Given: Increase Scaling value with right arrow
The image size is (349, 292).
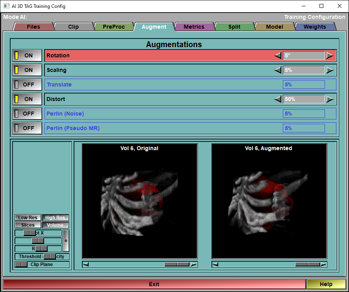Looking at the screenshot, I should tap(330, 70).
